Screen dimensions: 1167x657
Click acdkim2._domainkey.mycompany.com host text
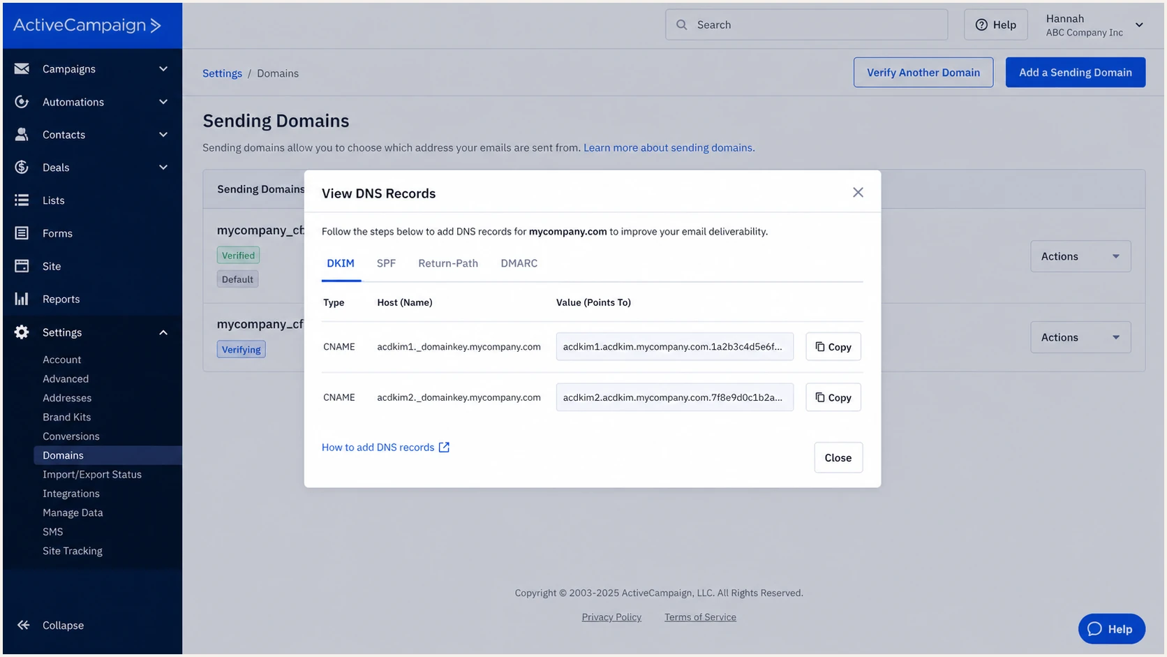(x=459, y=397)
